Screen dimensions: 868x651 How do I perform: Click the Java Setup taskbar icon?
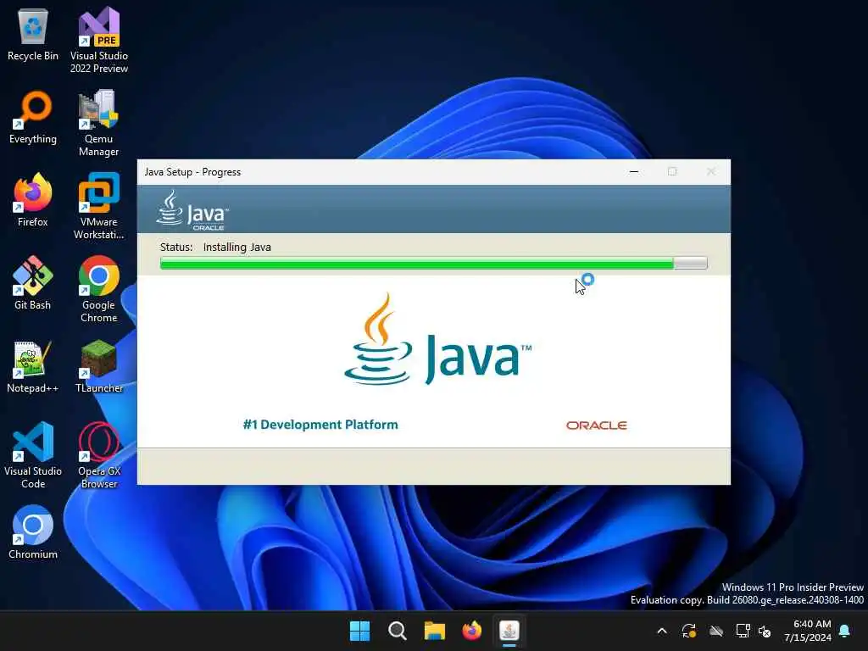pos(509,631)
